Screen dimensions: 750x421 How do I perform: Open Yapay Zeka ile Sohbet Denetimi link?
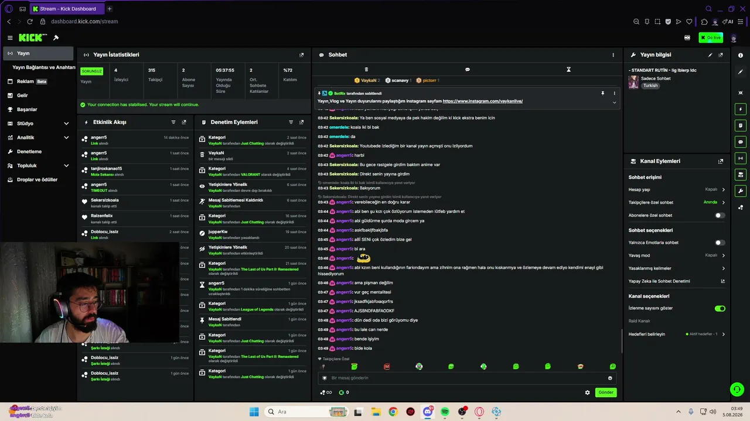pos(677,281)
